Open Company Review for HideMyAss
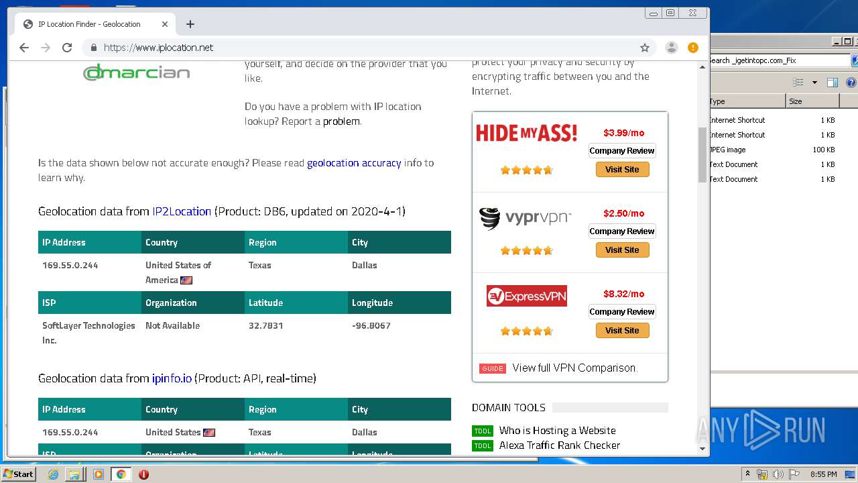The image size is (858, 483). [622, 150]
